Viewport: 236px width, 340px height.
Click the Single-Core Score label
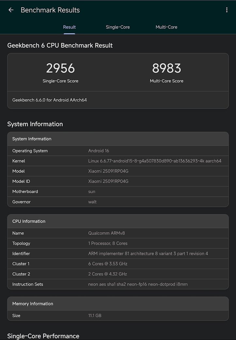pyautogui.click(x=60, y=81)
